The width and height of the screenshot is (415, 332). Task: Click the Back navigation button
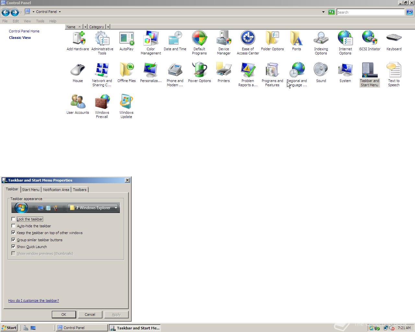(6, 12)
